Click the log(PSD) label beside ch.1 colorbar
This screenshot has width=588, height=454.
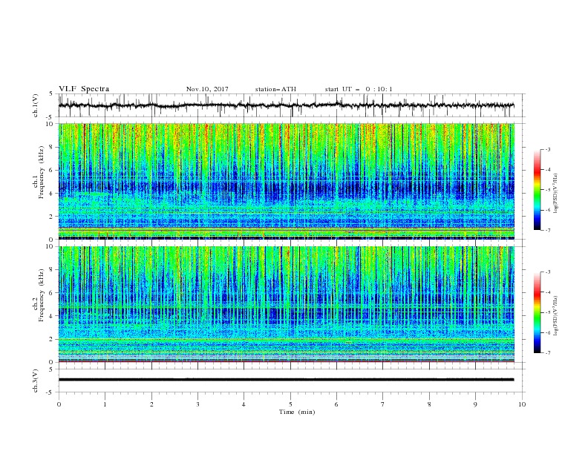pyautogui.click(x=556, y=194)
